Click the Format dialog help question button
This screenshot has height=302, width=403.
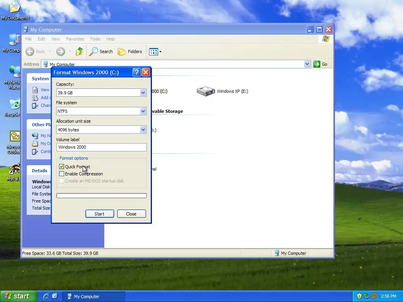click(137, 72)
